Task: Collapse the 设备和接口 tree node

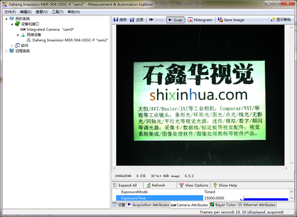Action: [12, 24]
